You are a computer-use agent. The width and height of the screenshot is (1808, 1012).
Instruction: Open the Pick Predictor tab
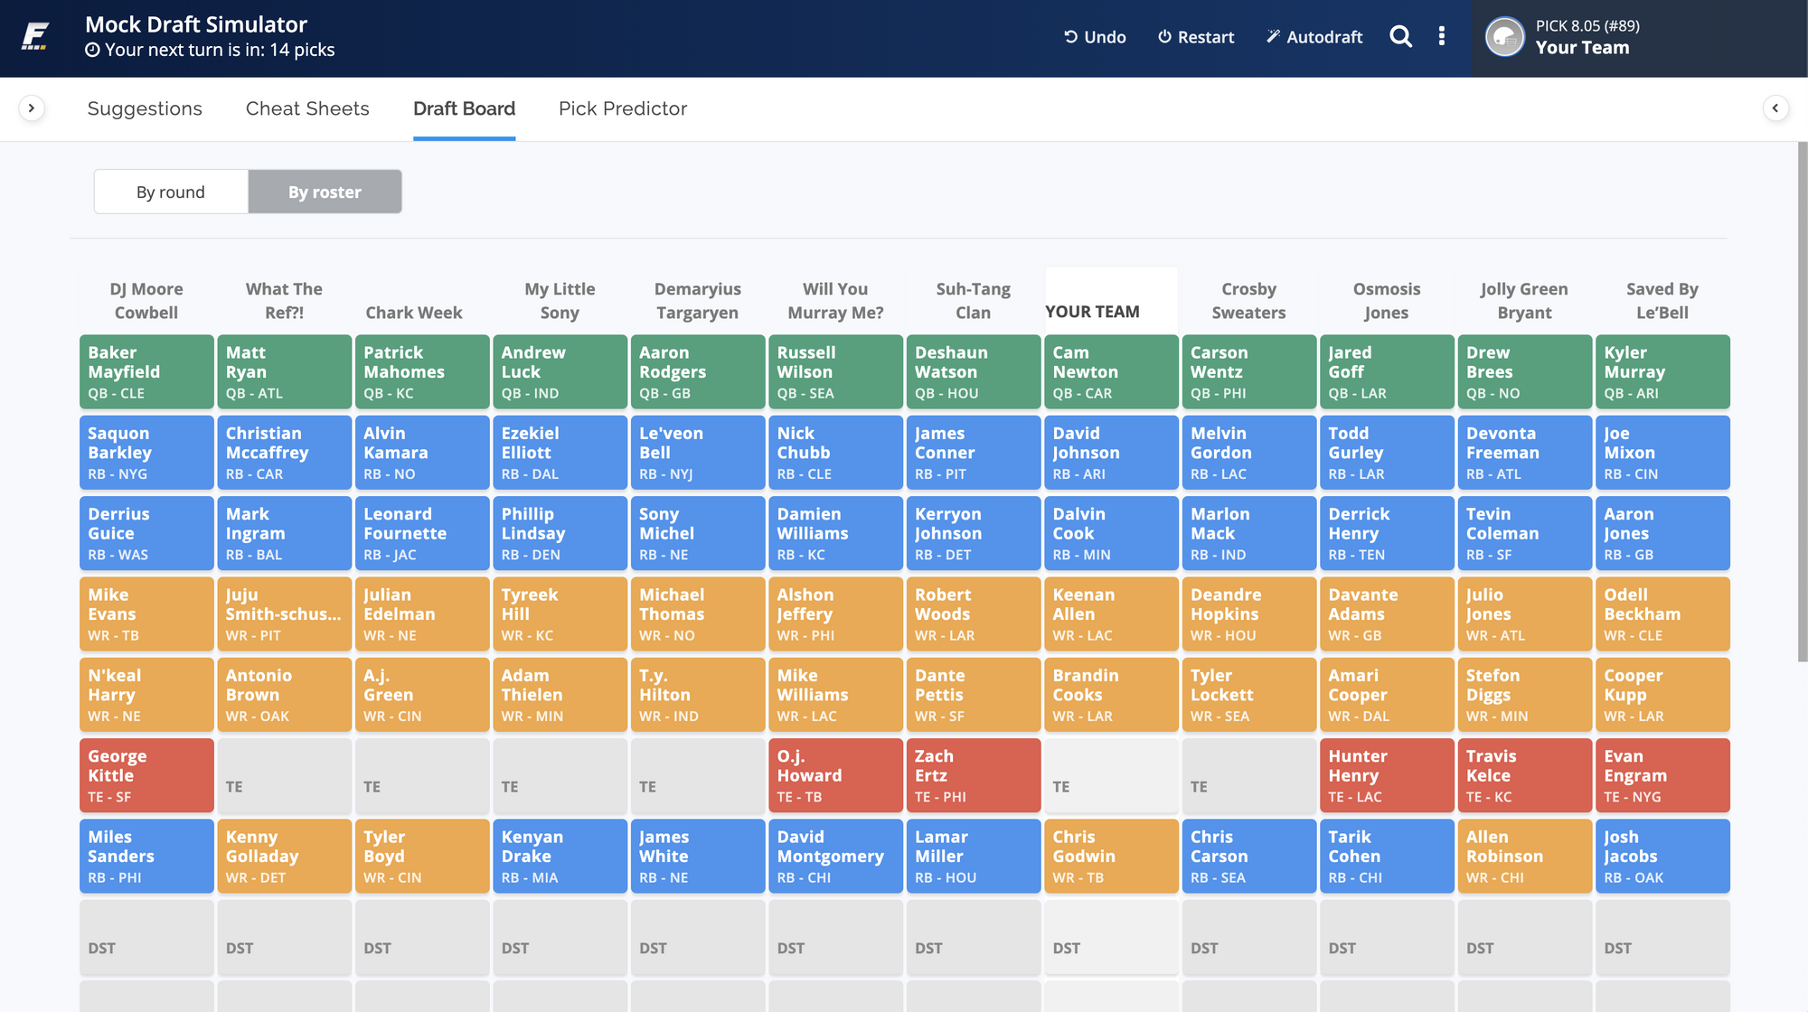622,108
